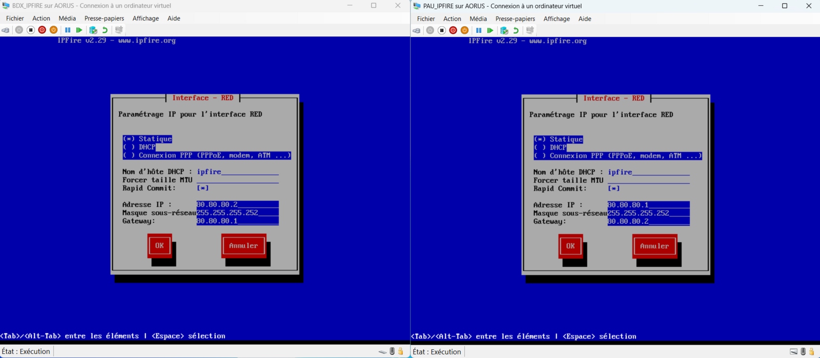Click orange Save state icon in PAU_IPFIRE toolbar
Image resolution: width=820 pixels, height=358 pixels.
click(464, 31)
